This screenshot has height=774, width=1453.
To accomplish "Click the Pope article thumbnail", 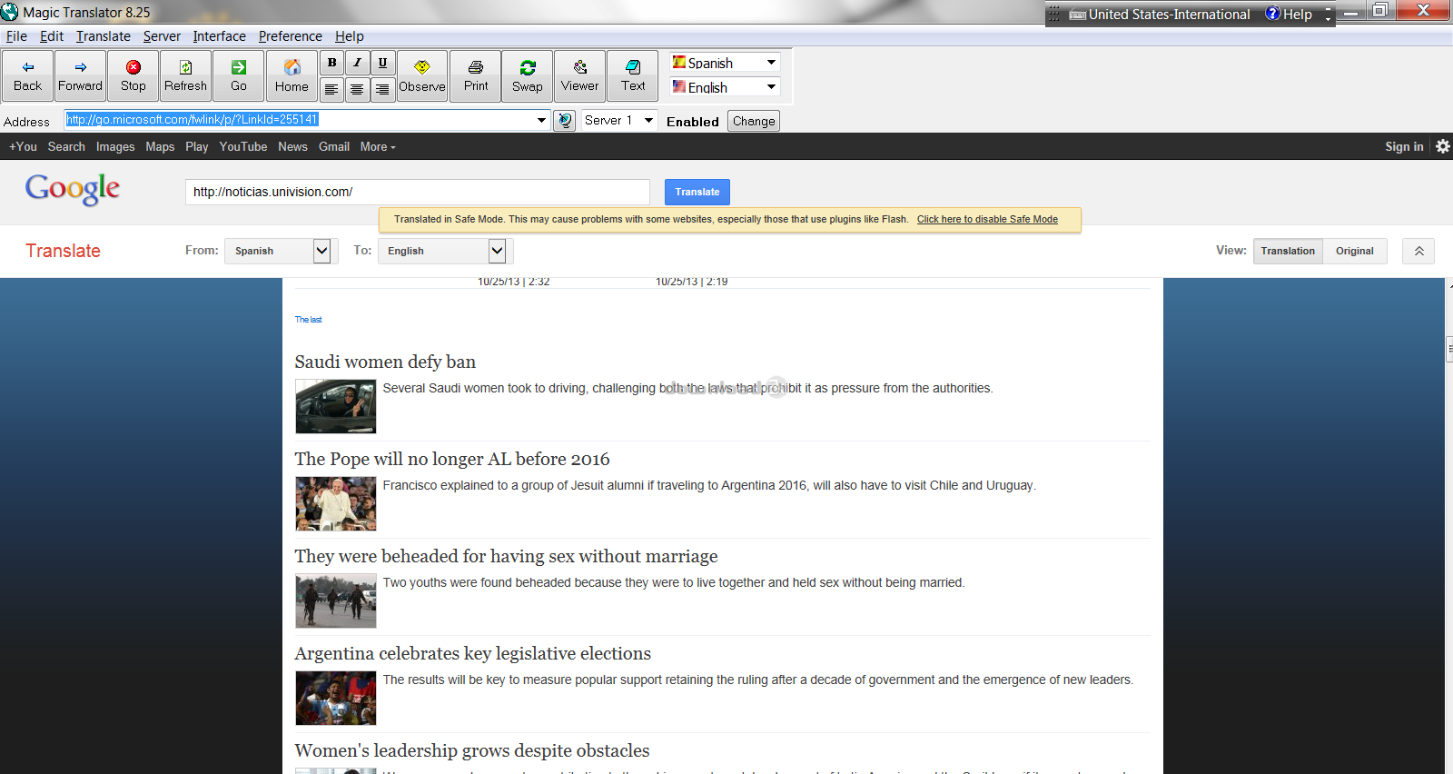I will (336, 503).
